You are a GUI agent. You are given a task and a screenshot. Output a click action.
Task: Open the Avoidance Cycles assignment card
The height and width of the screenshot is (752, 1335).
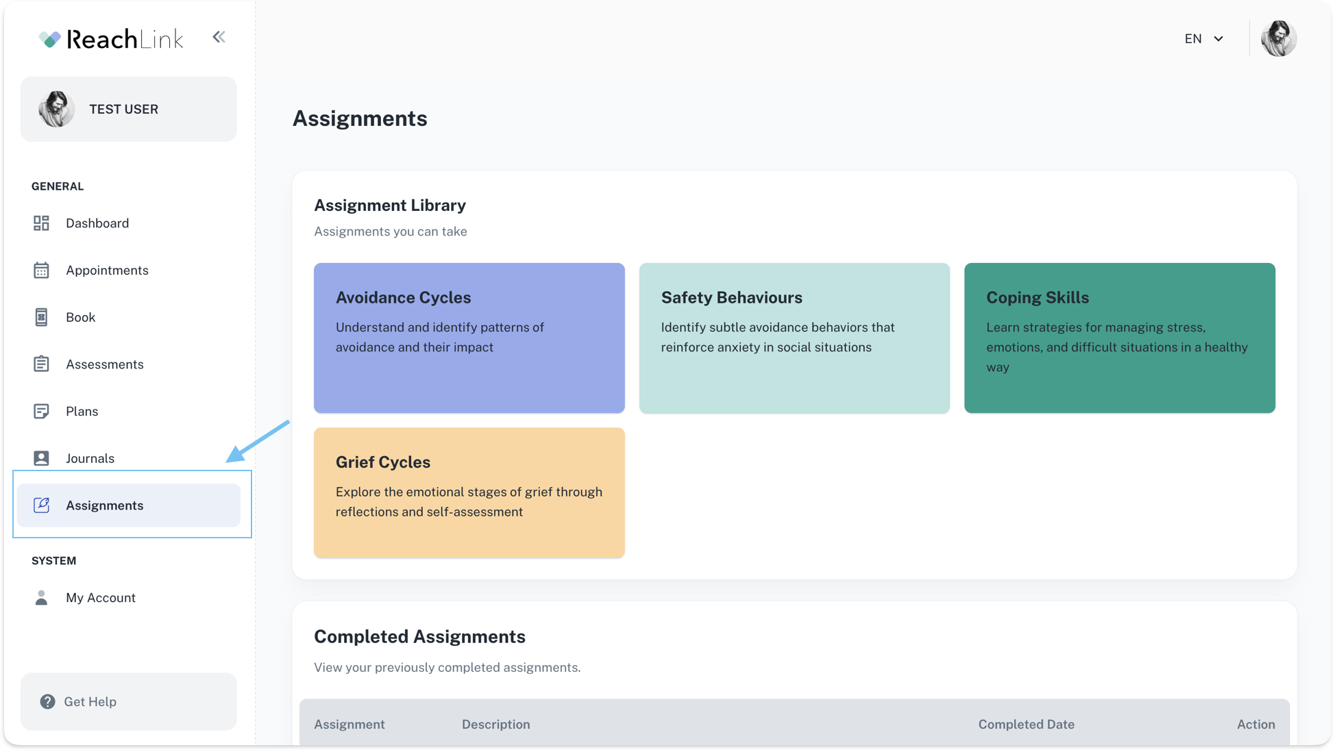point(469,338)
